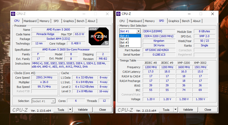Click Validate button in left window
Screen dimensions: 228x125
(83, 110)
